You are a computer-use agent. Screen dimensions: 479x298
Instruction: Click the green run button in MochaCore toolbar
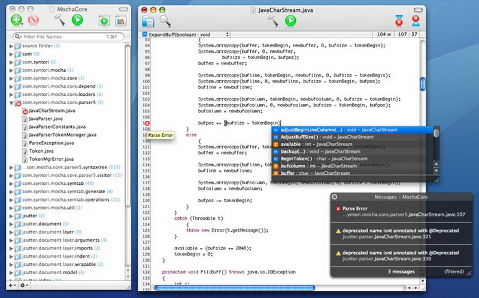point(77,20)
